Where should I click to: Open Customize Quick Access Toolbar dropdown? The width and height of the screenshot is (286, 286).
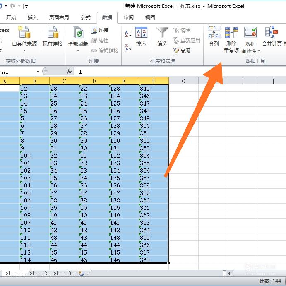pyautogui.click(x=27, y=7)
